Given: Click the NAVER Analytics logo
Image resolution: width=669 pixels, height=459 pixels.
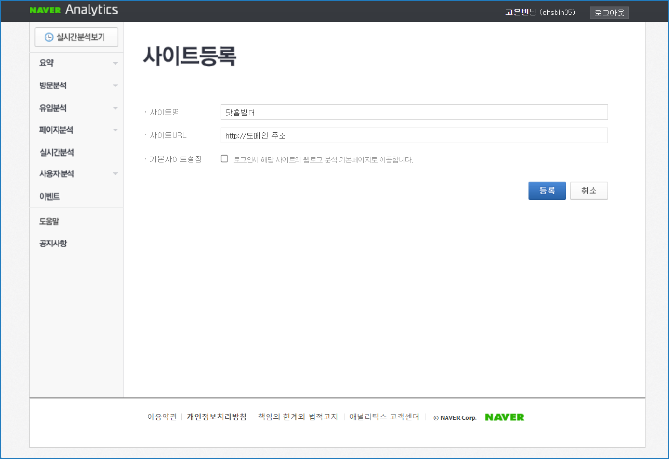Looking at the screenshot, I should click(74, 10).
